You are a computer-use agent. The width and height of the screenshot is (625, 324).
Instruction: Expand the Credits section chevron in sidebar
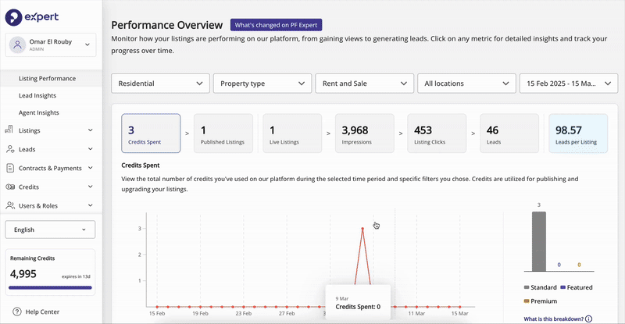coord(91,187)
